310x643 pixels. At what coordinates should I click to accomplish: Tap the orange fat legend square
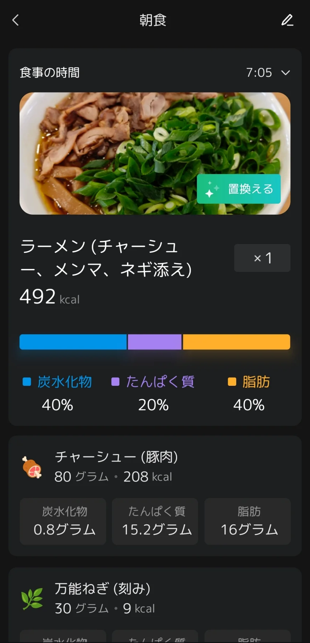tap(232, 382)
